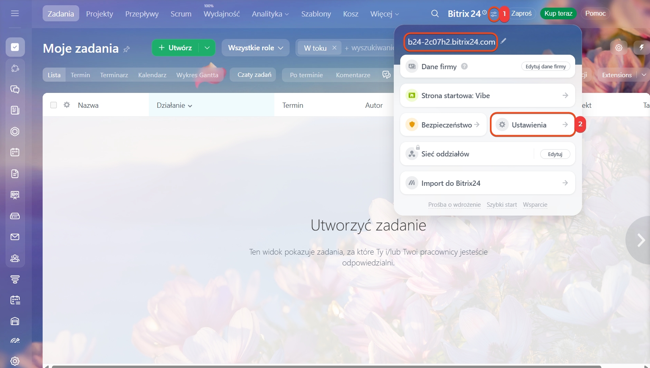Open Bezpieczeństwo in the popup

click(x=443, y=125)
